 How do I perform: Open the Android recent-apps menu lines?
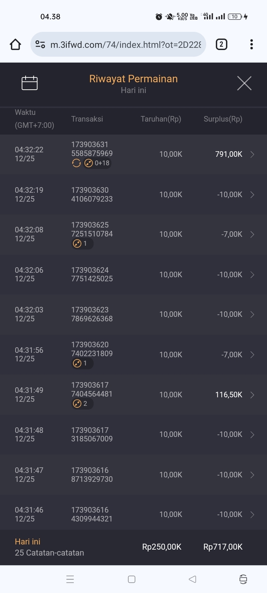(x=70, y=579)
